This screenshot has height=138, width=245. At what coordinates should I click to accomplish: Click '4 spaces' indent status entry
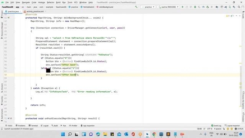point(217,129)
